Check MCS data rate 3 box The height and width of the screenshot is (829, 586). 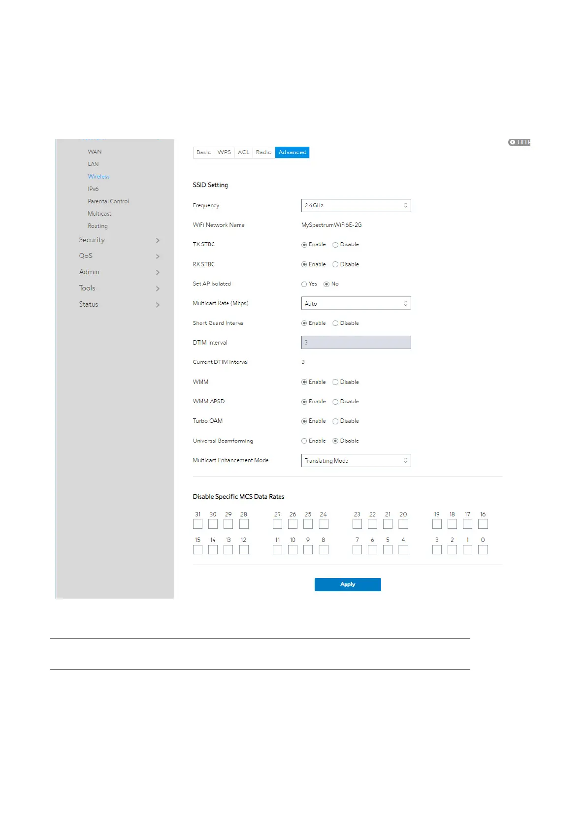tap(437, 550)
